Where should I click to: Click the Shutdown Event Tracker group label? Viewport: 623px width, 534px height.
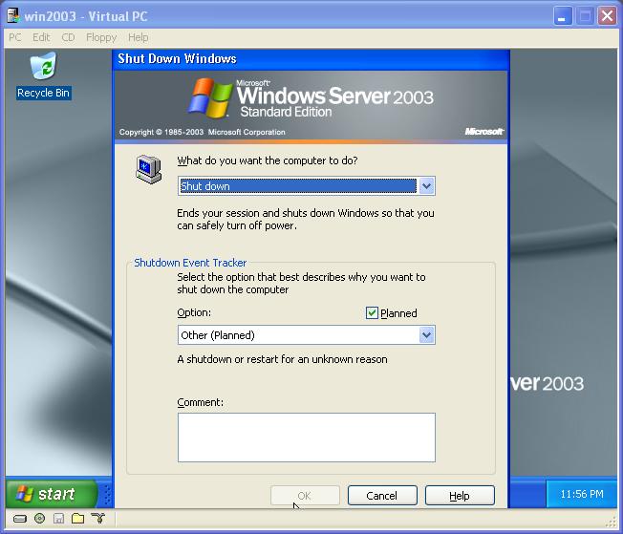tap(190, 263)
